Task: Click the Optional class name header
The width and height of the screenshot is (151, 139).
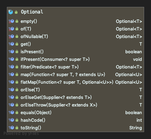Action: tap(32, 12)
